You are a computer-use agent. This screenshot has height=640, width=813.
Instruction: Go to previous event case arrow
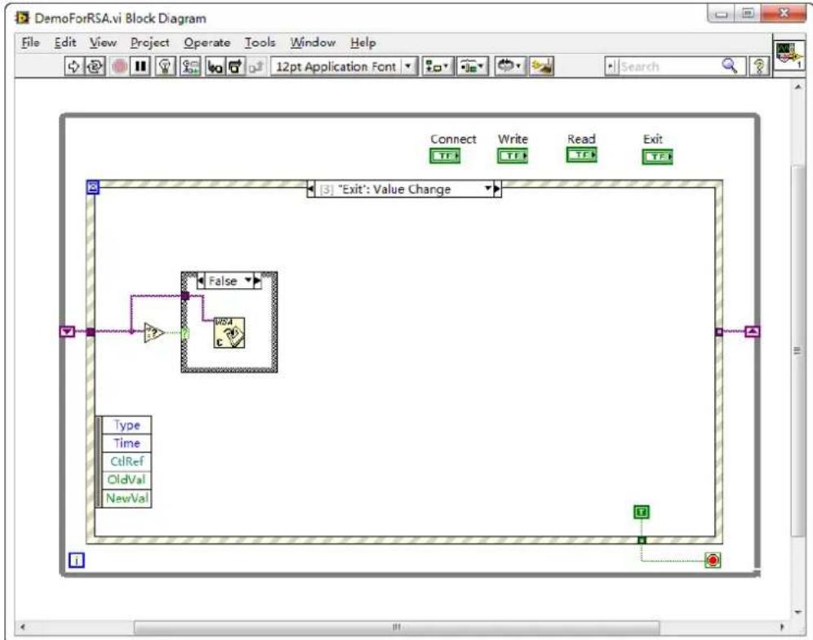click(311, 189)
